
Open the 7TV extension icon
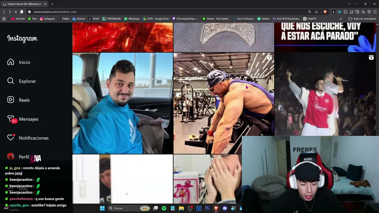tap(339, 12)
